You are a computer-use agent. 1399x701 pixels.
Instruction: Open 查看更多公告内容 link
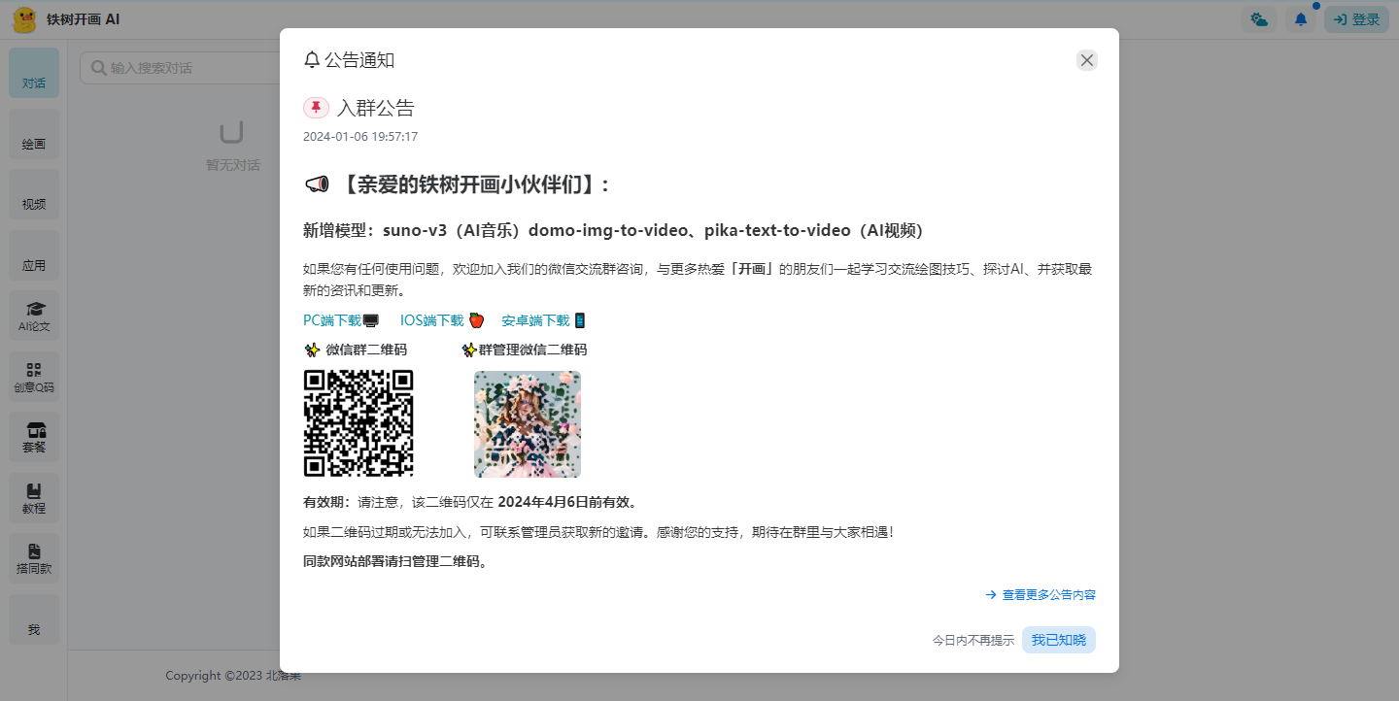coord(1041,594)
